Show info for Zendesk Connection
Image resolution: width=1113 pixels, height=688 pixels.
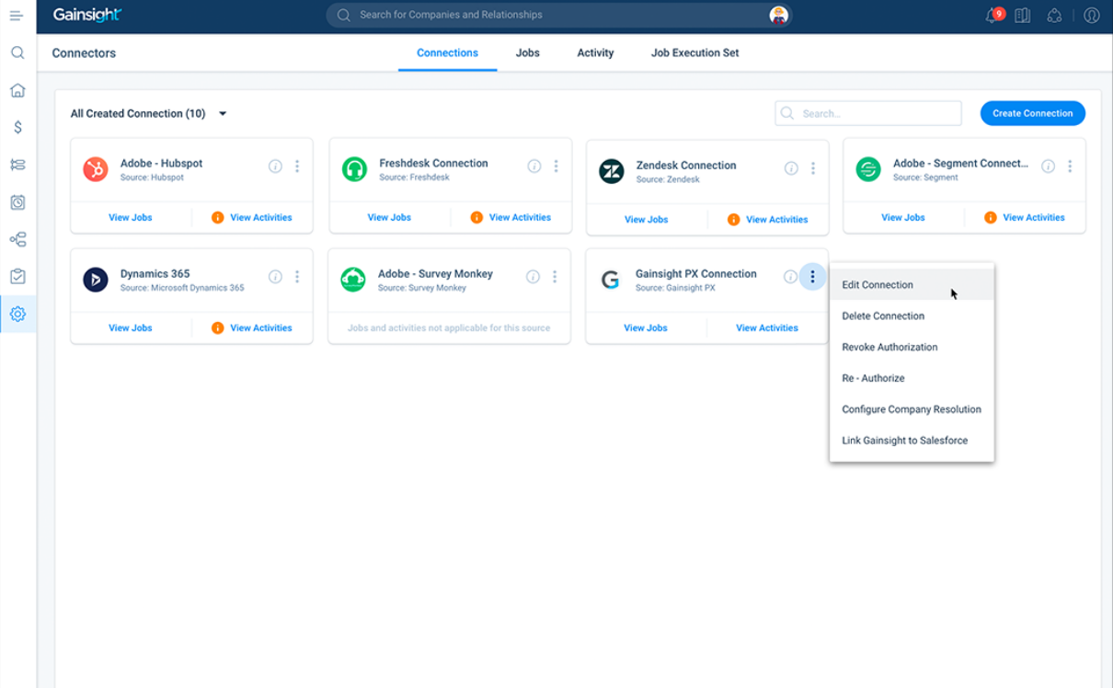tap(791, 168)
